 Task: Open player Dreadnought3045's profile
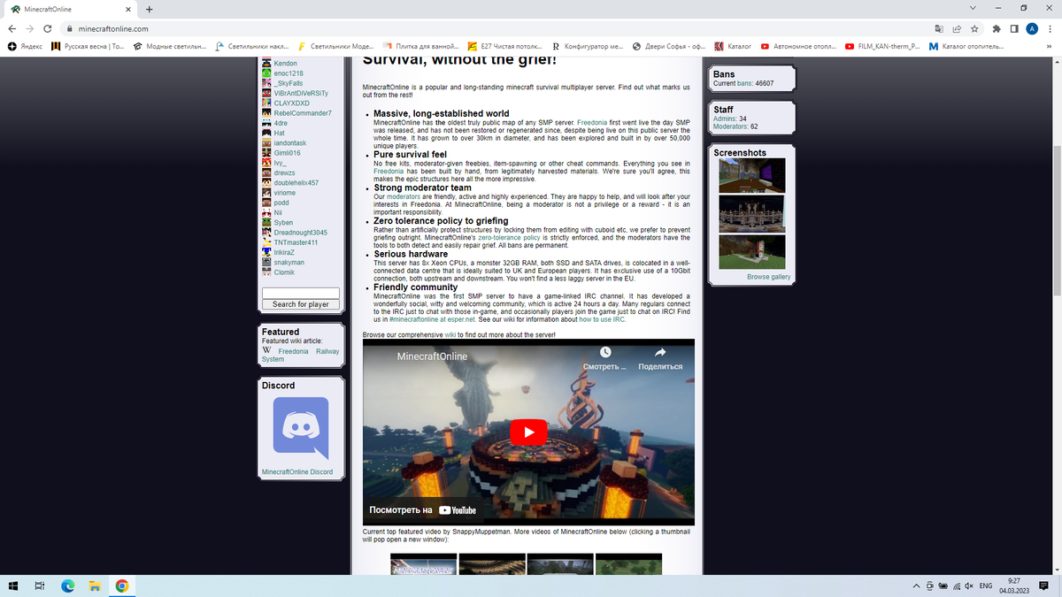coord(300,233)
